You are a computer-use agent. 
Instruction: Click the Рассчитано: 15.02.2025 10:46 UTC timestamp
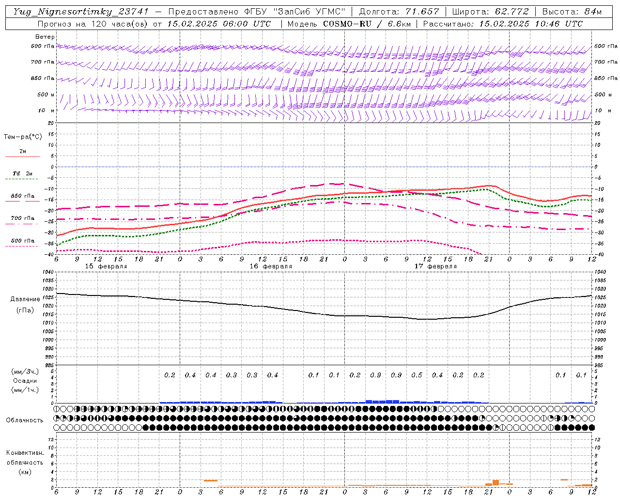pyautogui.click(x=503, y=24)
